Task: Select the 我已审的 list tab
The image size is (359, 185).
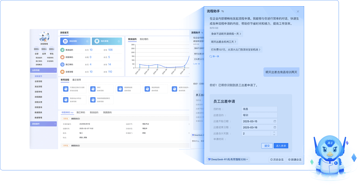Action: click(81, 112)
